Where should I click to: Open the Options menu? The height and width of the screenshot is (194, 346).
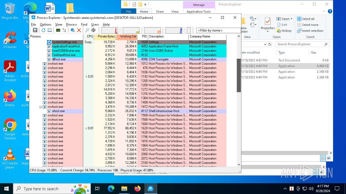(x=46, y=24)
